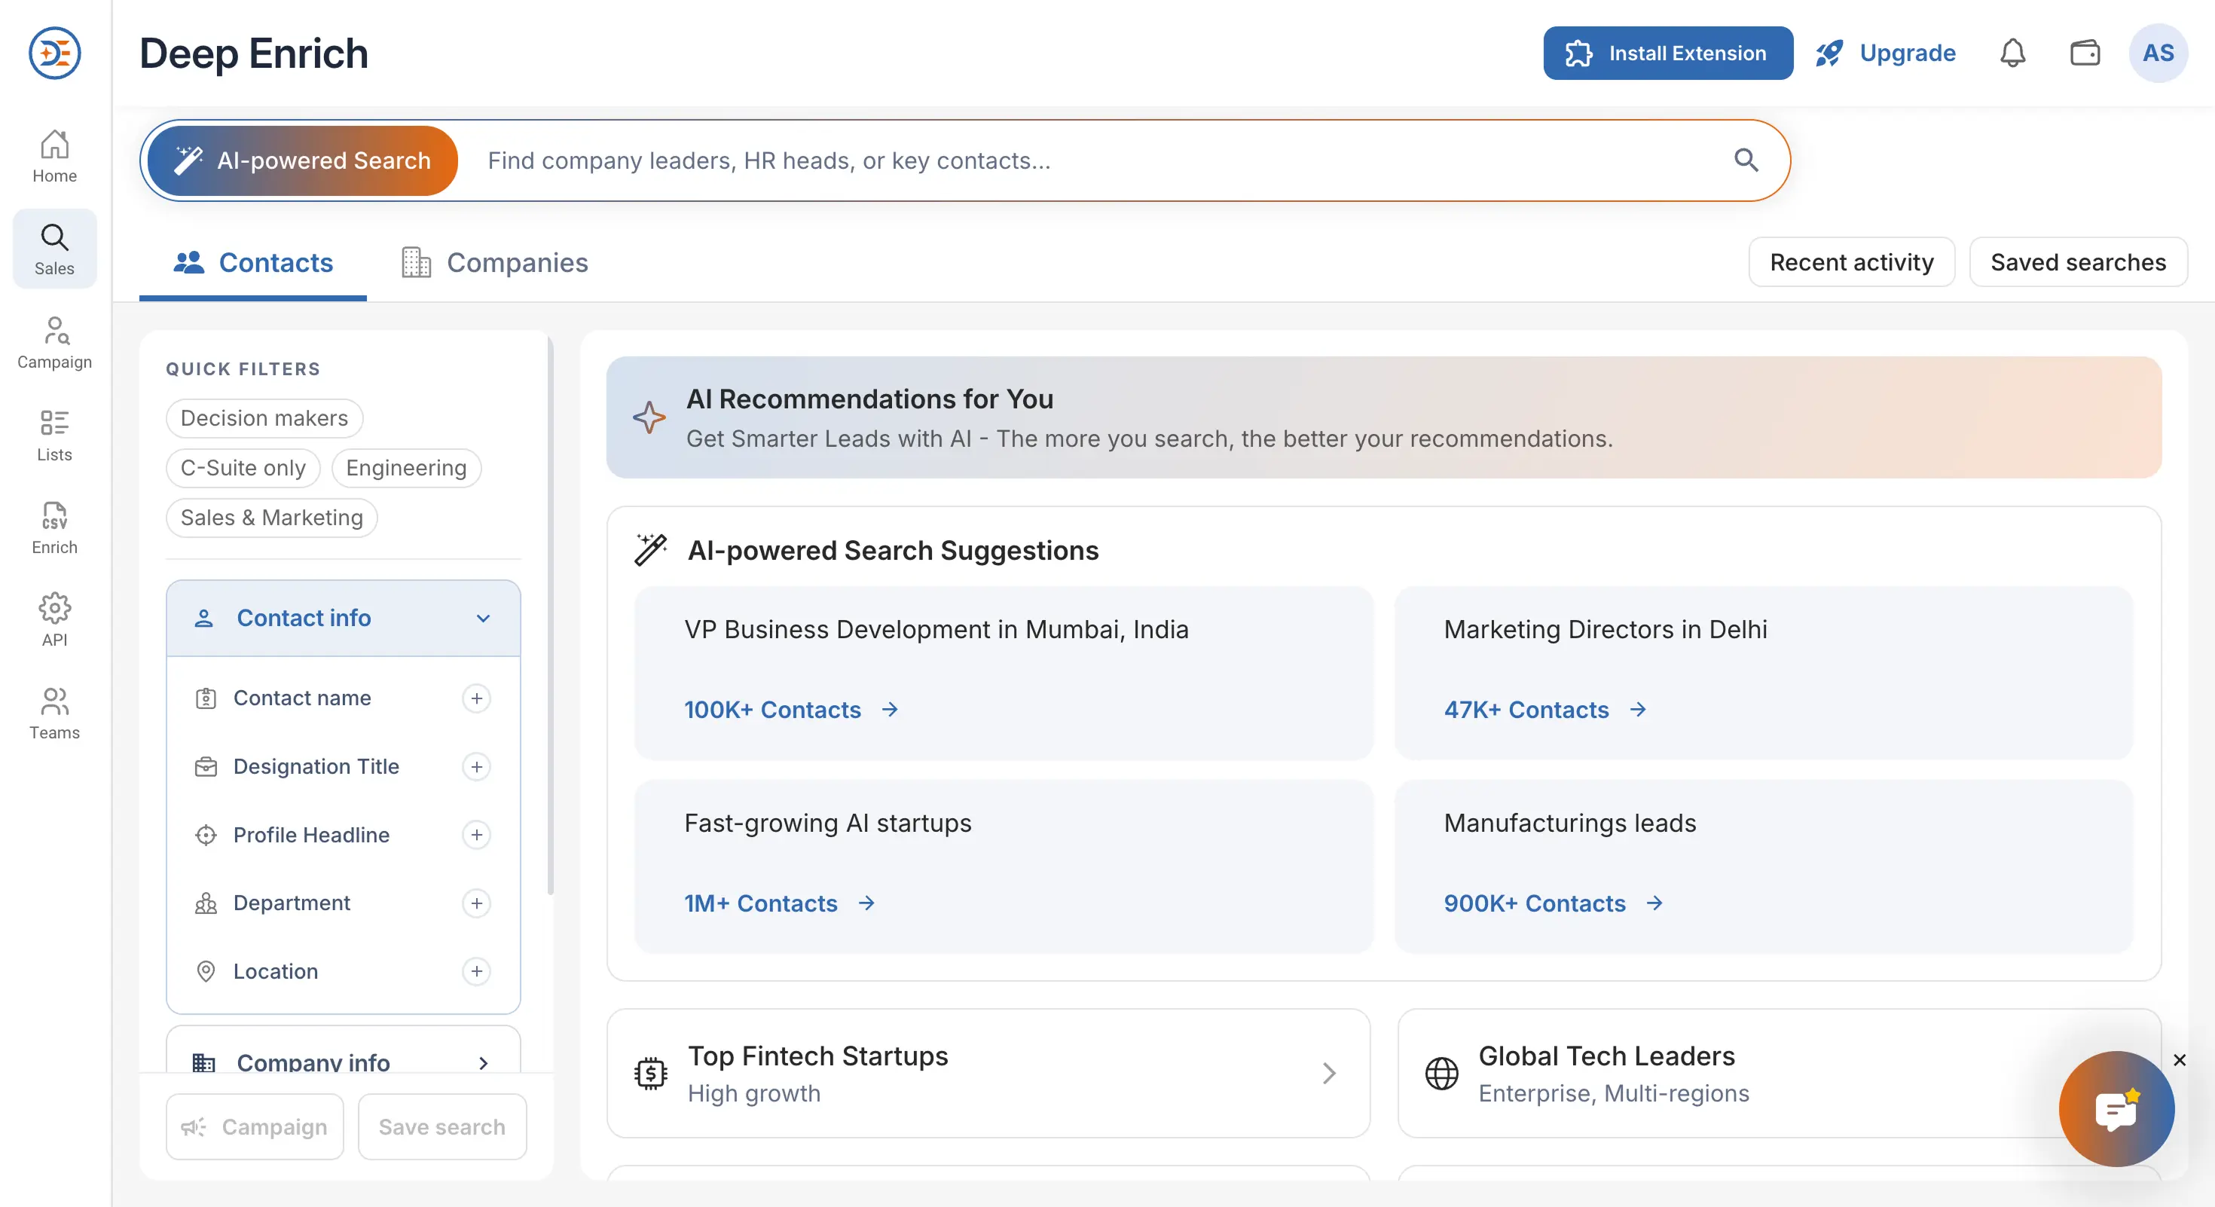Click the Install Extension button
This screenshot has width=2215, height=1207.
coord(1667,53)
